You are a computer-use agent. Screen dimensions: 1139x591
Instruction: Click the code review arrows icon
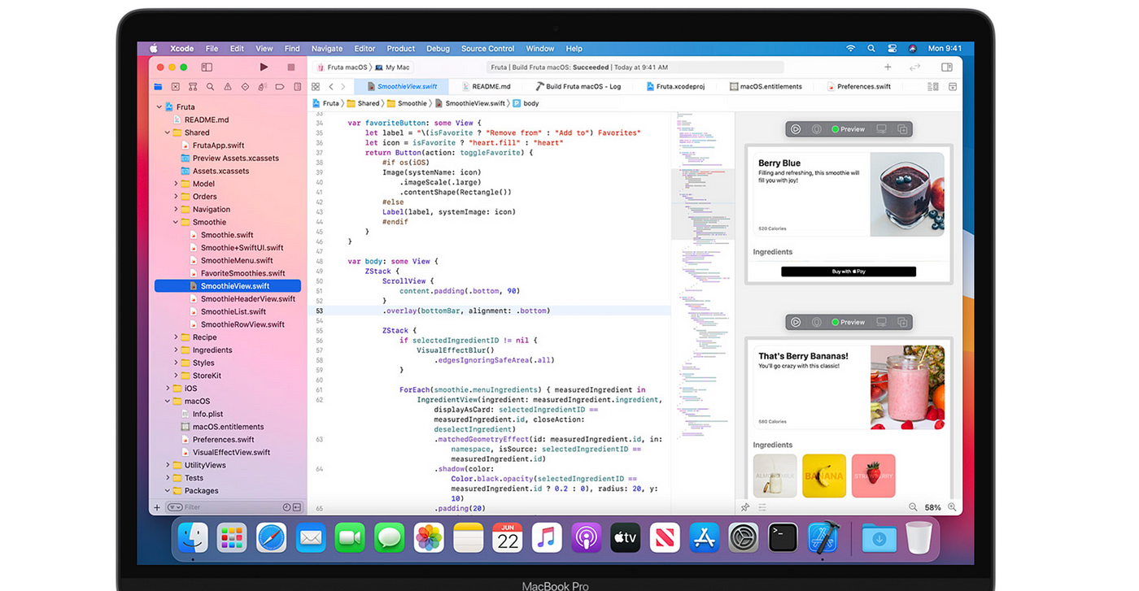pos(915,67)
